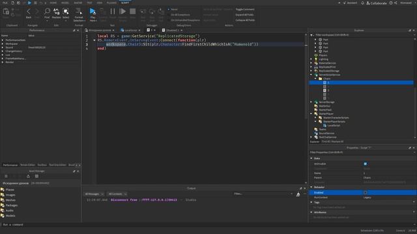Collapse ServerScriptService in Explorer
The width and height of the screenshot is (417, 234).
pyautogui.click(x=311, y=75)
